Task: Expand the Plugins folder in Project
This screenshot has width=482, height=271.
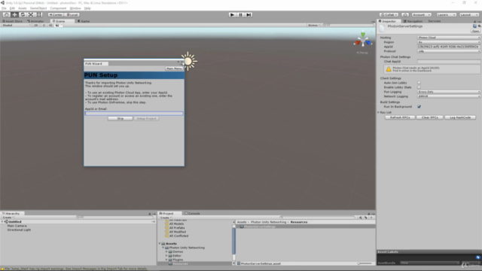Action: 166,260
